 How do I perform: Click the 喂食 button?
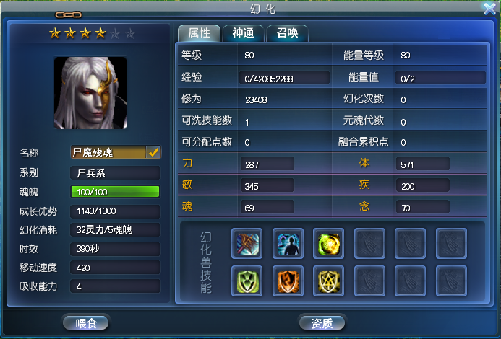click(86, 323)
